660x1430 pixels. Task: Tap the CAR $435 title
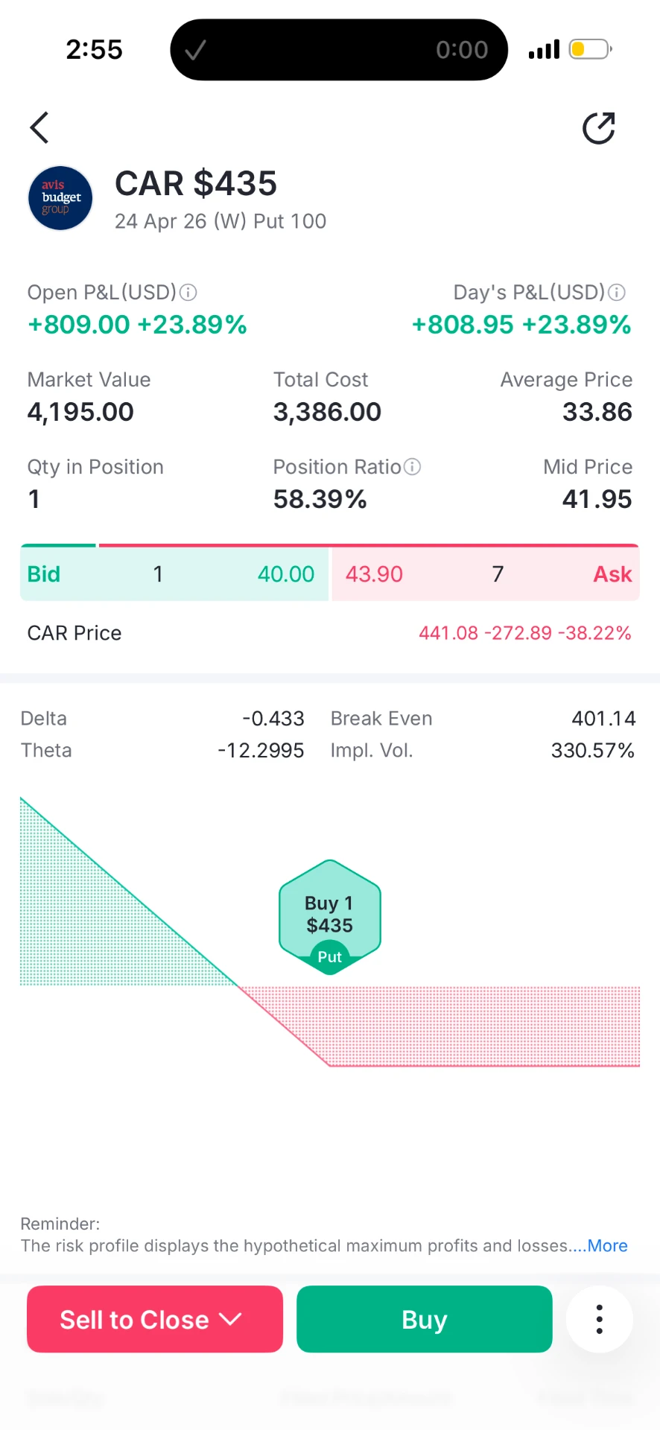(196, 183)
